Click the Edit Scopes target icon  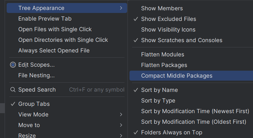[13, 65]
